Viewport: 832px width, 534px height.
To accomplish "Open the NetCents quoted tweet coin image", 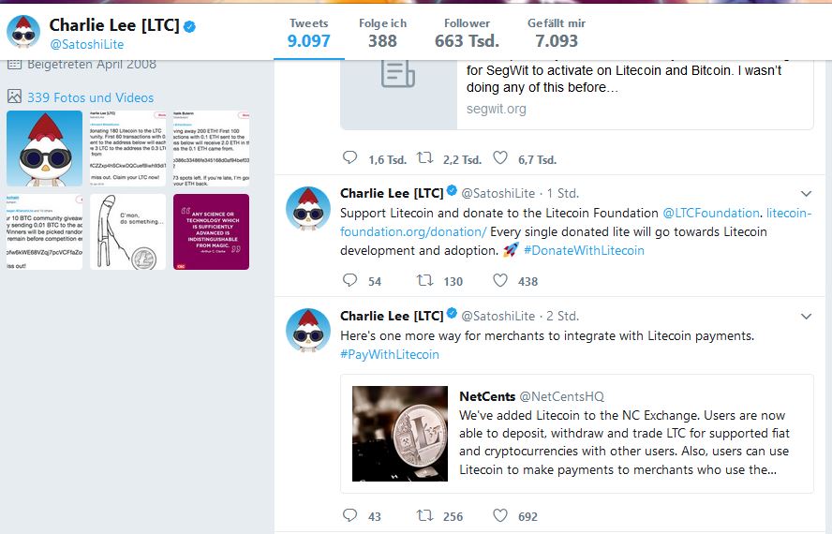I will pos(400,434).
